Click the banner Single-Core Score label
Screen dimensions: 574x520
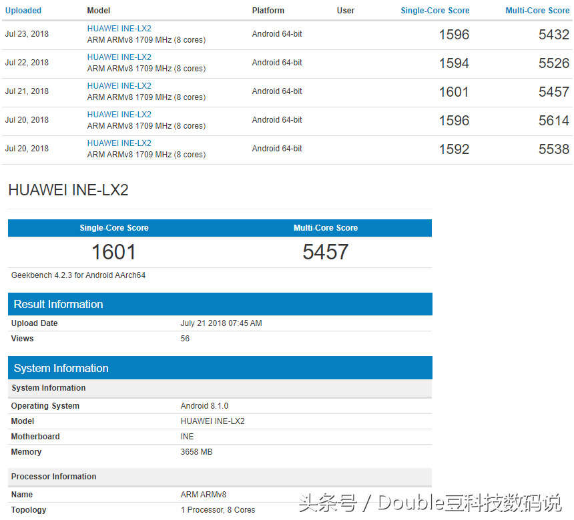114,228
